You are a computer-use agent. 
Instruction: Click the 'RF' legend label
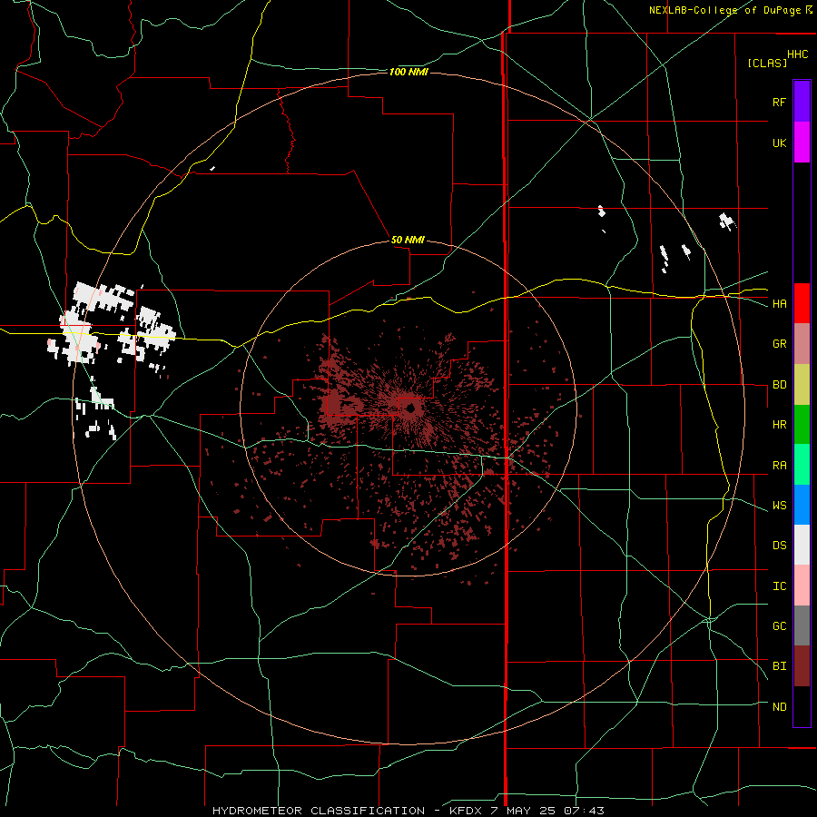coord(779,102)
